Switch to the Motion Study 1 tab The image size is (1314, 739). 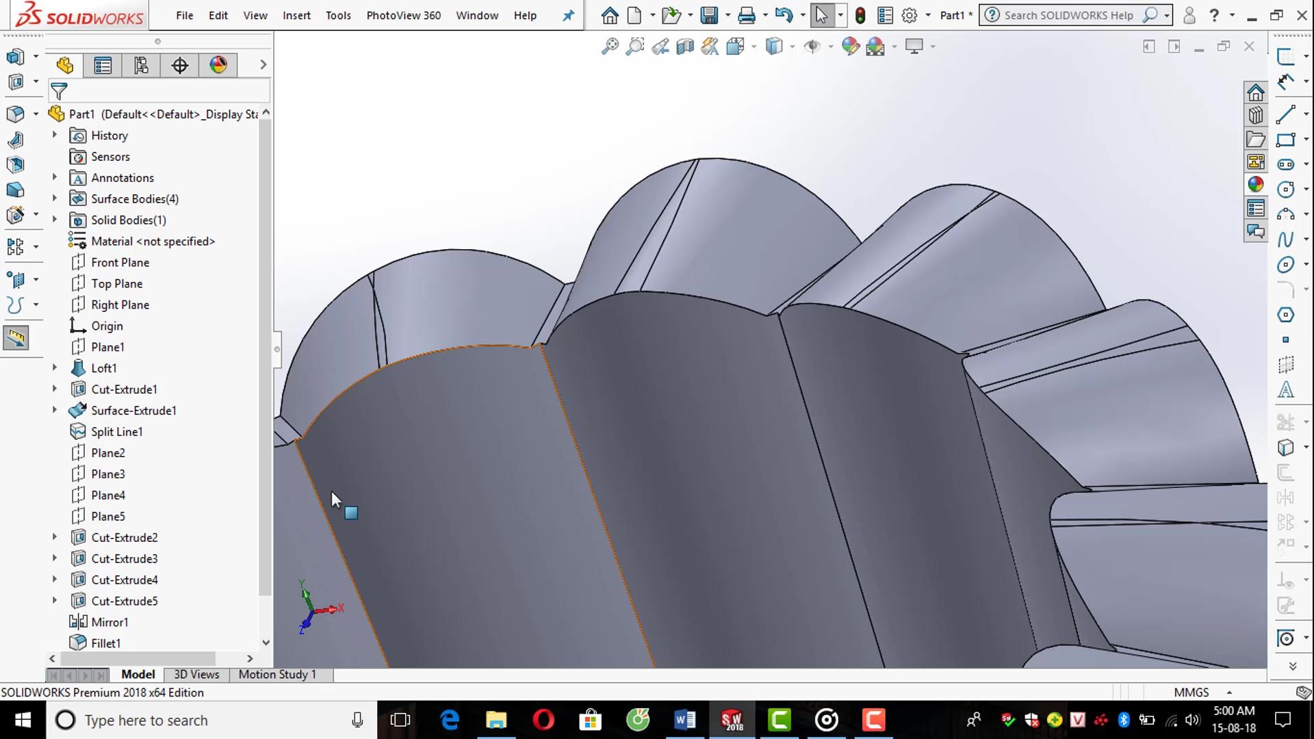277,674
